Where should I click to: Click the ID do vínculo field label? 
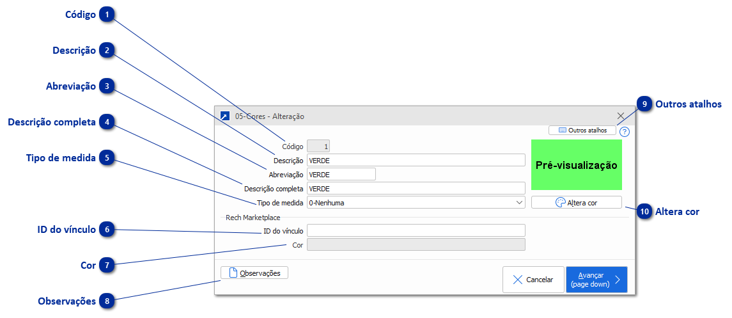283,231
